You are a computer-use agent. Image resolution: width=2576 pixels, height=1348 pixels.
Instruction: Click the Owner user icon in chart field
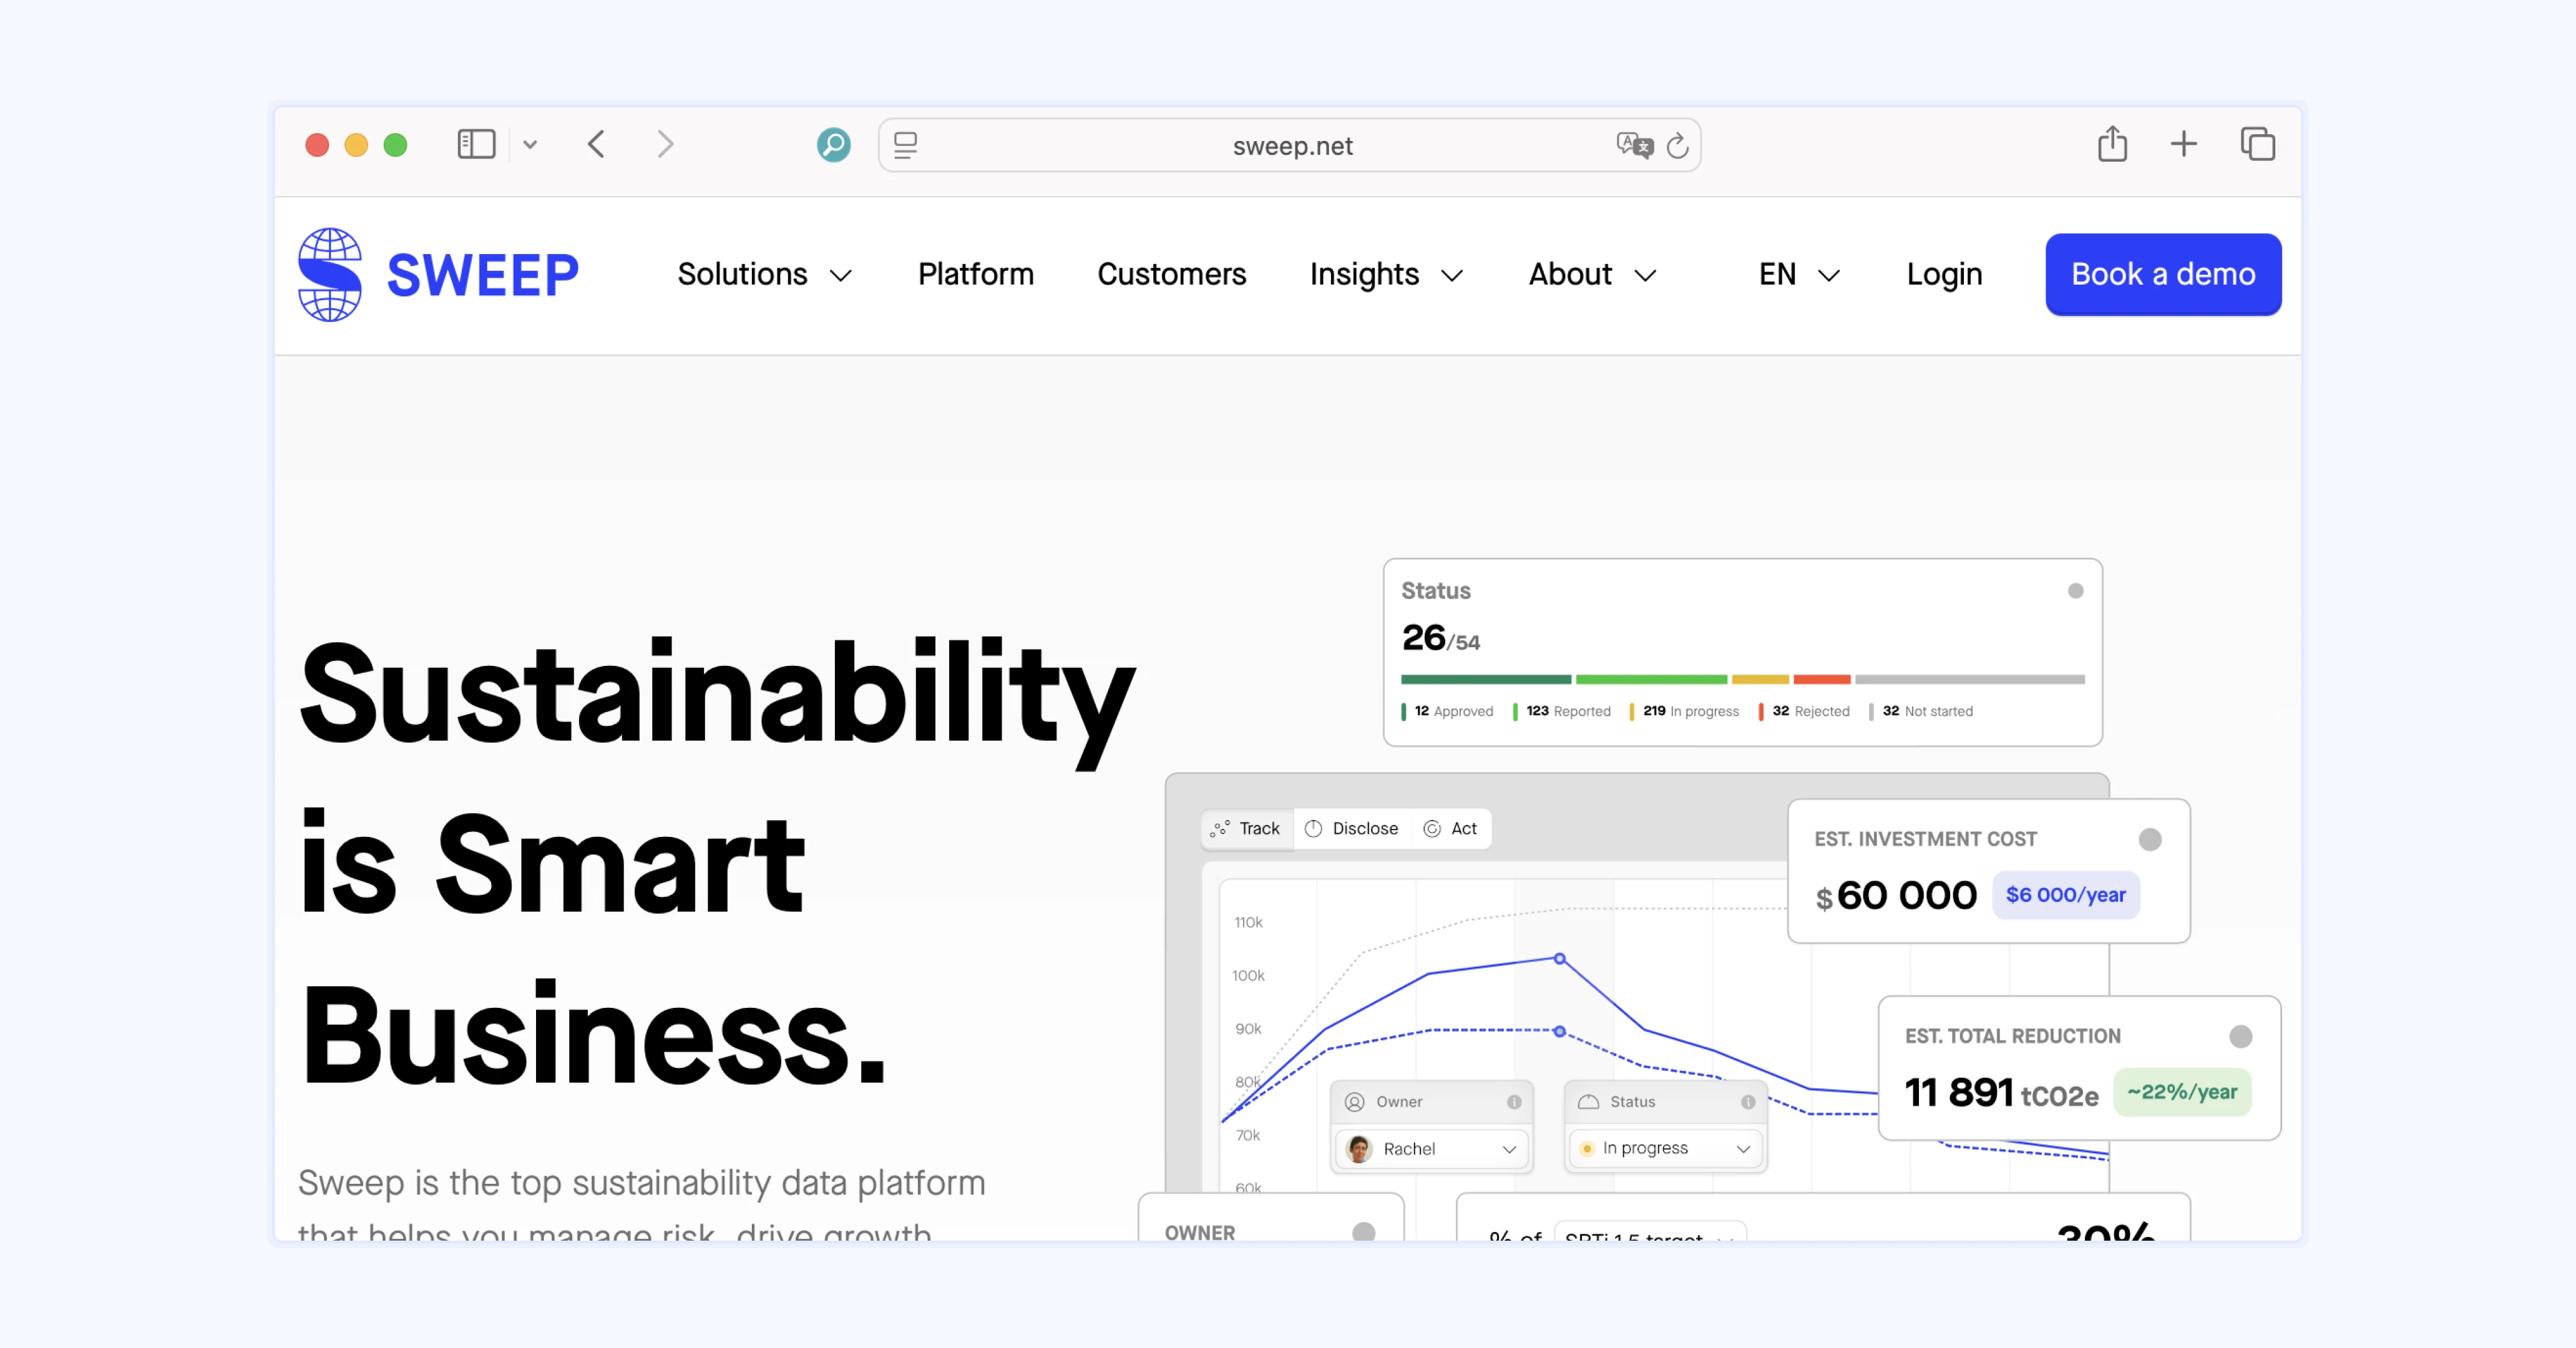pyautogui.click(x=1354, y=1102)
